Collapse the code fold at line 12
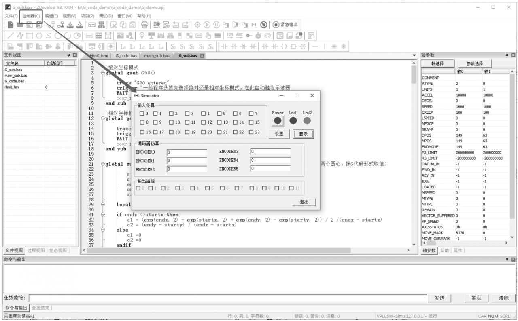 (102, 119)
